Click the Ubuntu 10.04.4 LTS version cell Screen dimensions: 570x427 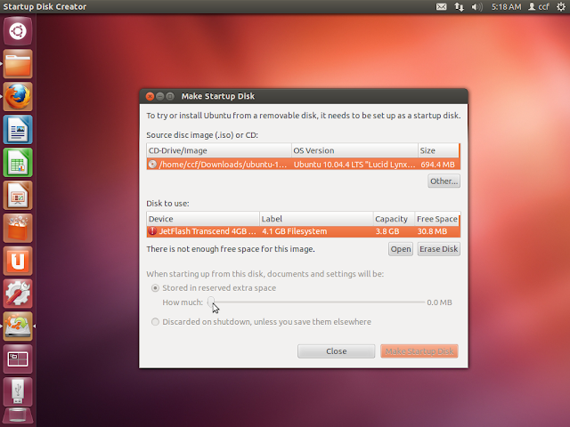tap(354, 164)
